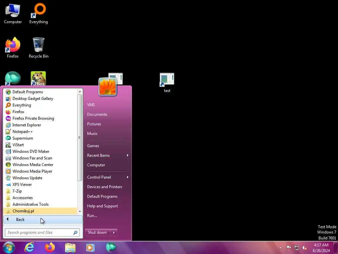The height and width of the screenshot is (254, 338).
Task: Open the Everything desktop shortcut
Action: (39, 14)
